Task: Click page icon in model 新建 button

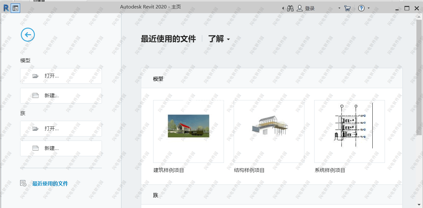Action: [x=35, y=96]
